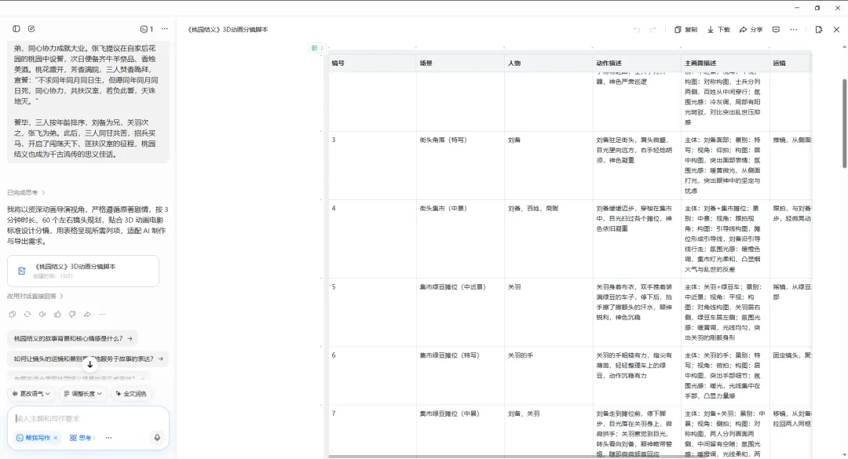
Task: Open the document comments icon
Action: tap(776, 30)
